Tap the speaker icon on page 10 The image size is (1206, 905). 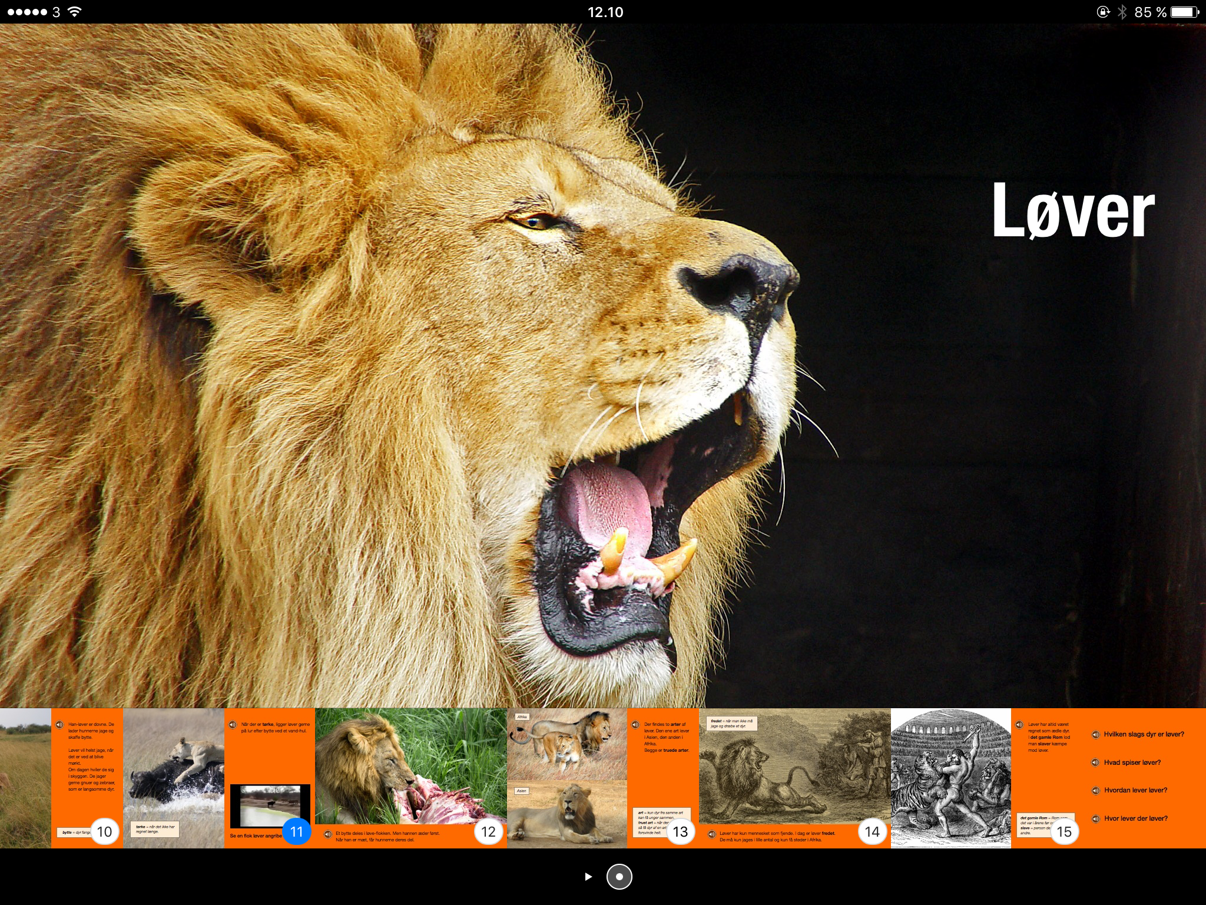[59, 725]
